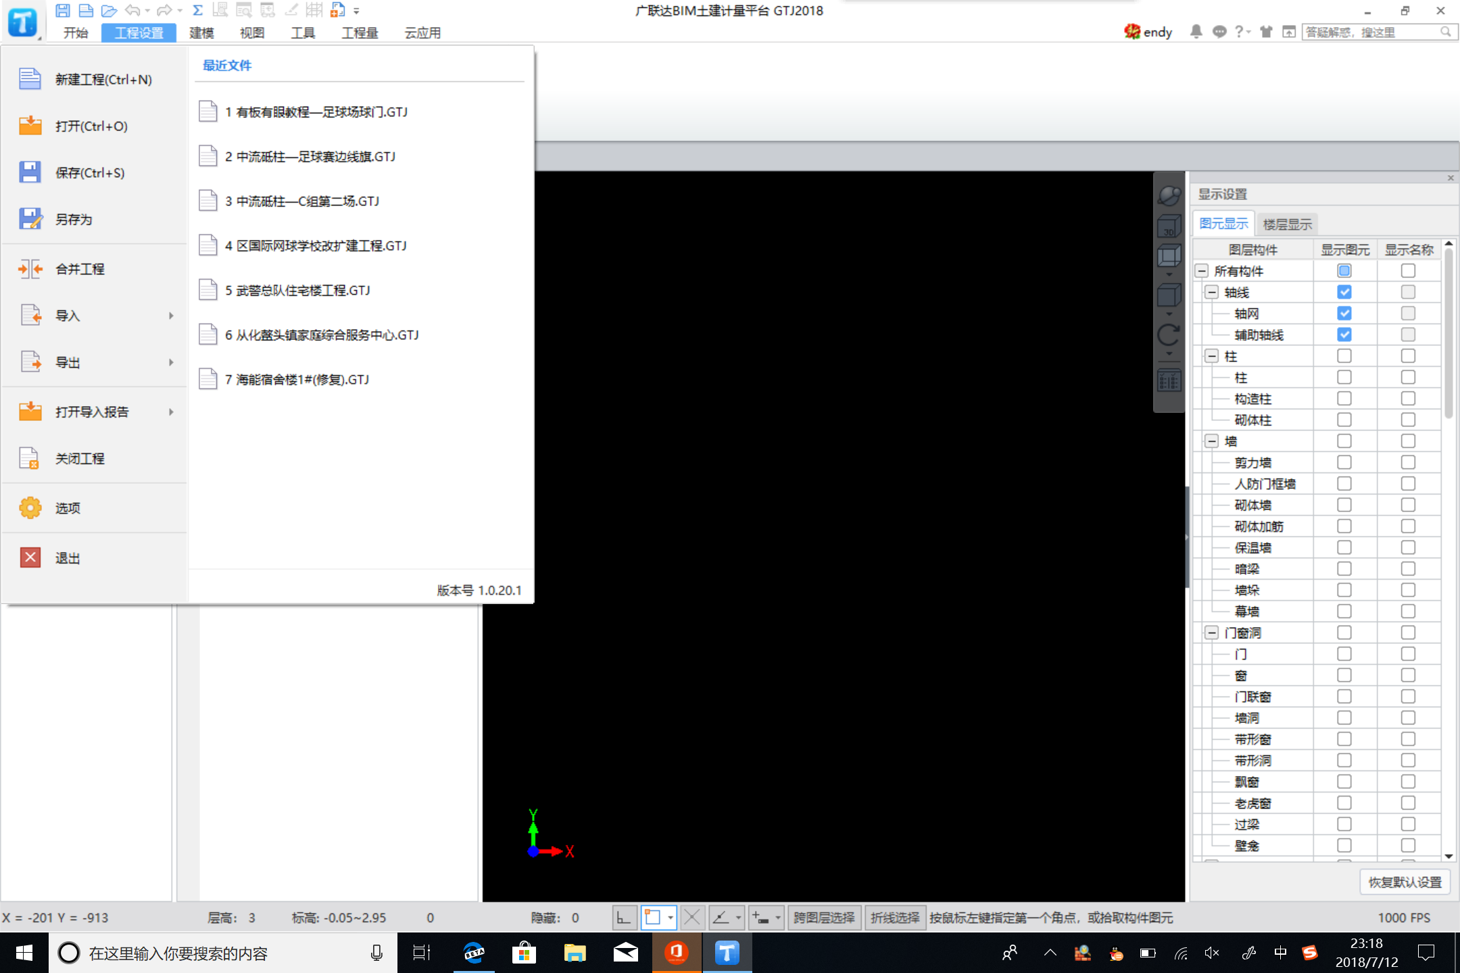Enable 构造柱 show-element checkbox
Image resolution: width=1460 pixels, height=973 pixels.
[1344, 399]
